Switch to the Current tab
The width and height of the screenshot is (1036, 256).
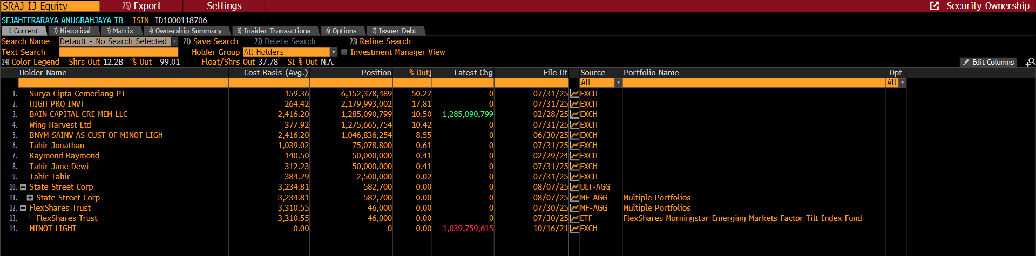23,31
